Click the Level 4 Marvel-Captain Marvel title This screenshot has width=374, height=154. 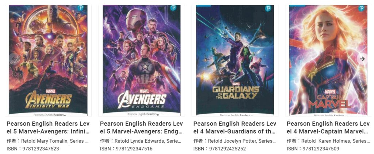pyautogui.click(x=328, y=127)
